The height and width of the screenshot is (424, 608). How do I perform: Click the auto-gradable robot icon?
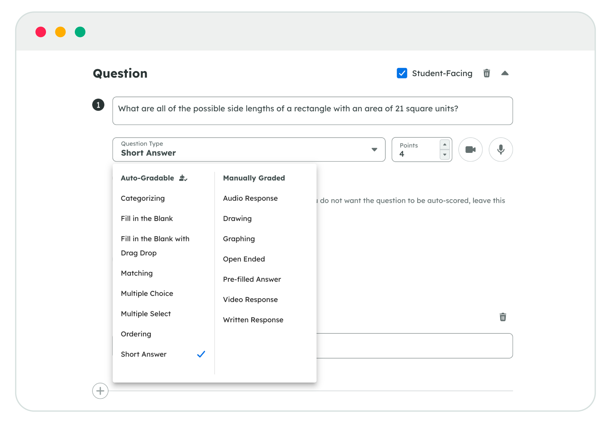click(183, 178)
